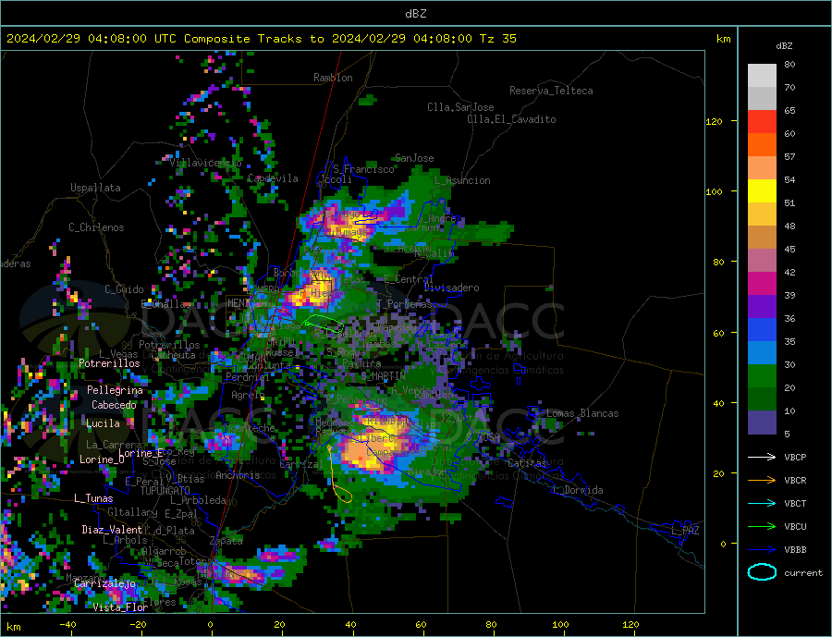
Task: Click the 20 dBZ green swatch
Action: pos(762,376)
